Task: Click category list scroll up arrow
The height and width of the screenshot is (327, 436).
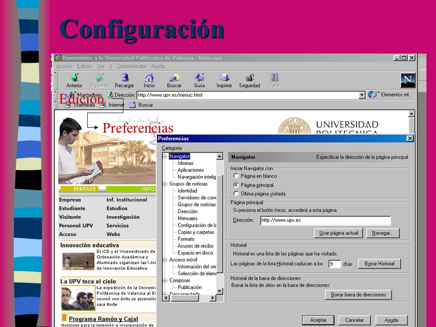Action: (x=220, y=156)
